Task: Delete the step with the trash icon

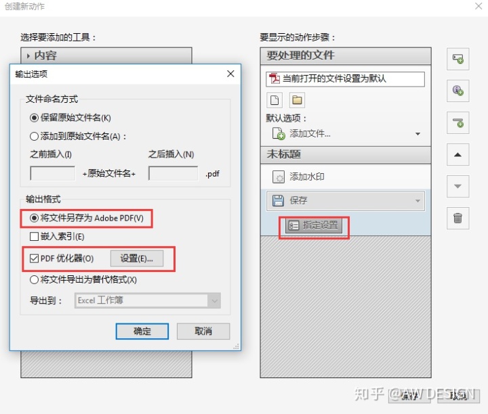Action: click(457, 218)
